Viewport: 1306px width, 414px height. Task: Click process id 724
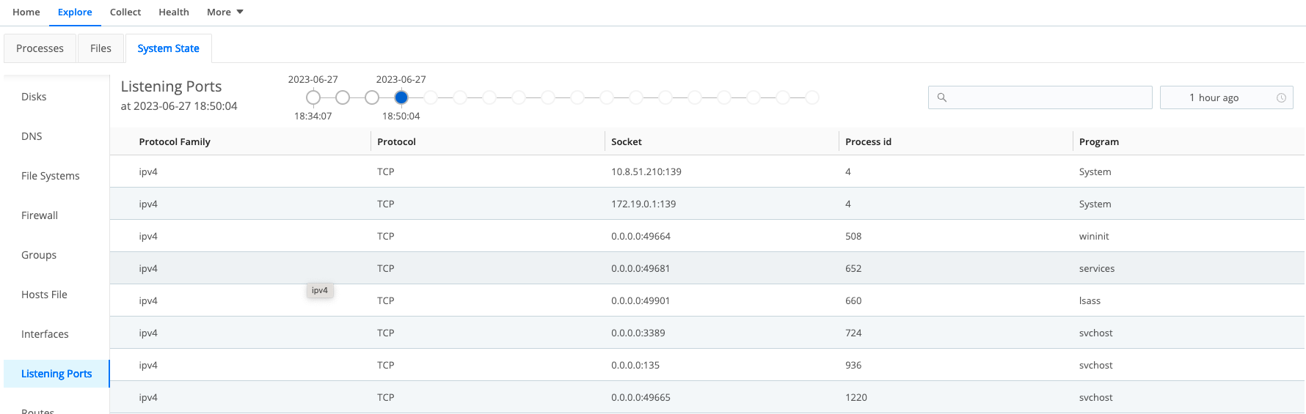tap(853, 333)
